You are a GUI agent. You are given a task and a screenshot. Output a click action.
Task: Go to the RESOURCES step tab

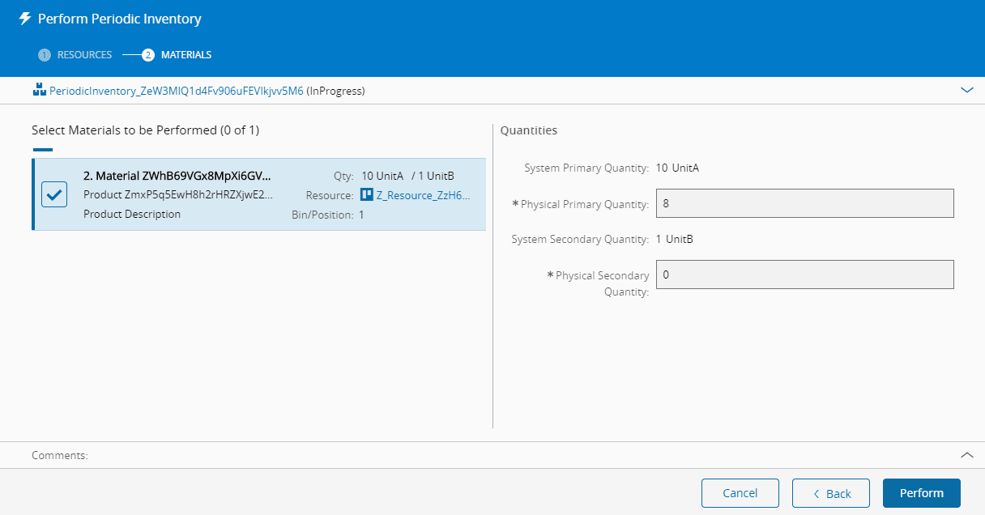click(x=84, y=55)
